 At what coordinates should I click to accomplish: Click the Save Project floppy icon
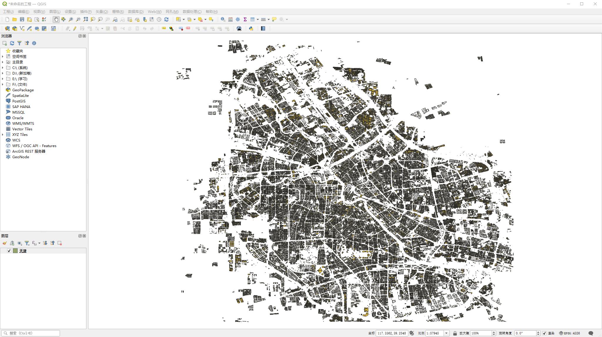(22, 19)
